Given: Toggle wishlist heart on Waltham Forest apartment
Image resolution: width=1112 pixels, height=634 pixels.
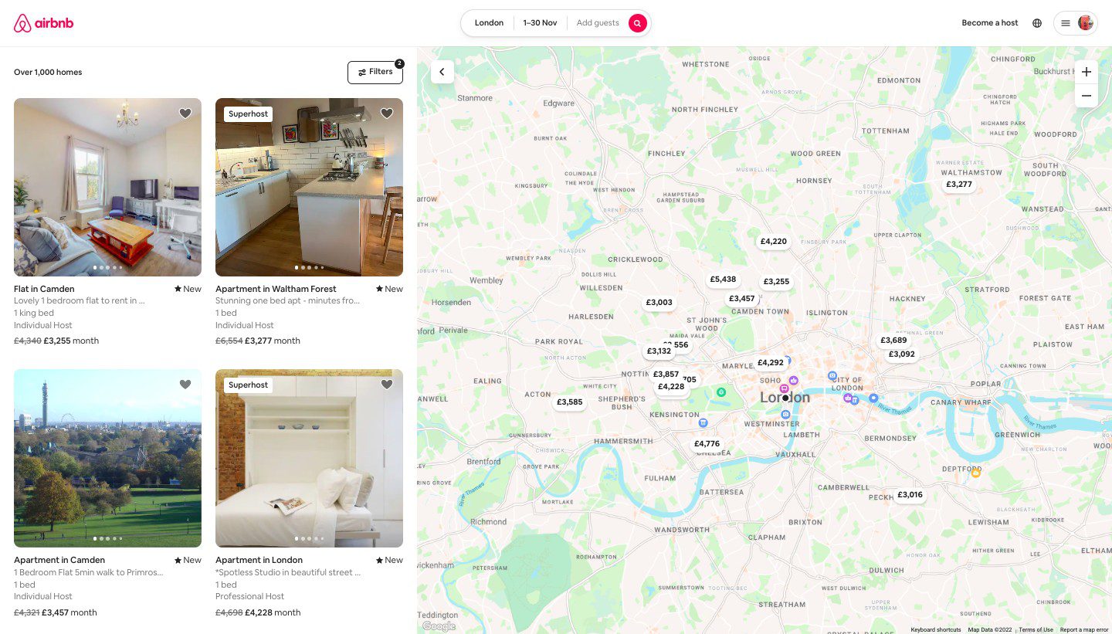Looking at the screenshot, I should click(387, 114).
